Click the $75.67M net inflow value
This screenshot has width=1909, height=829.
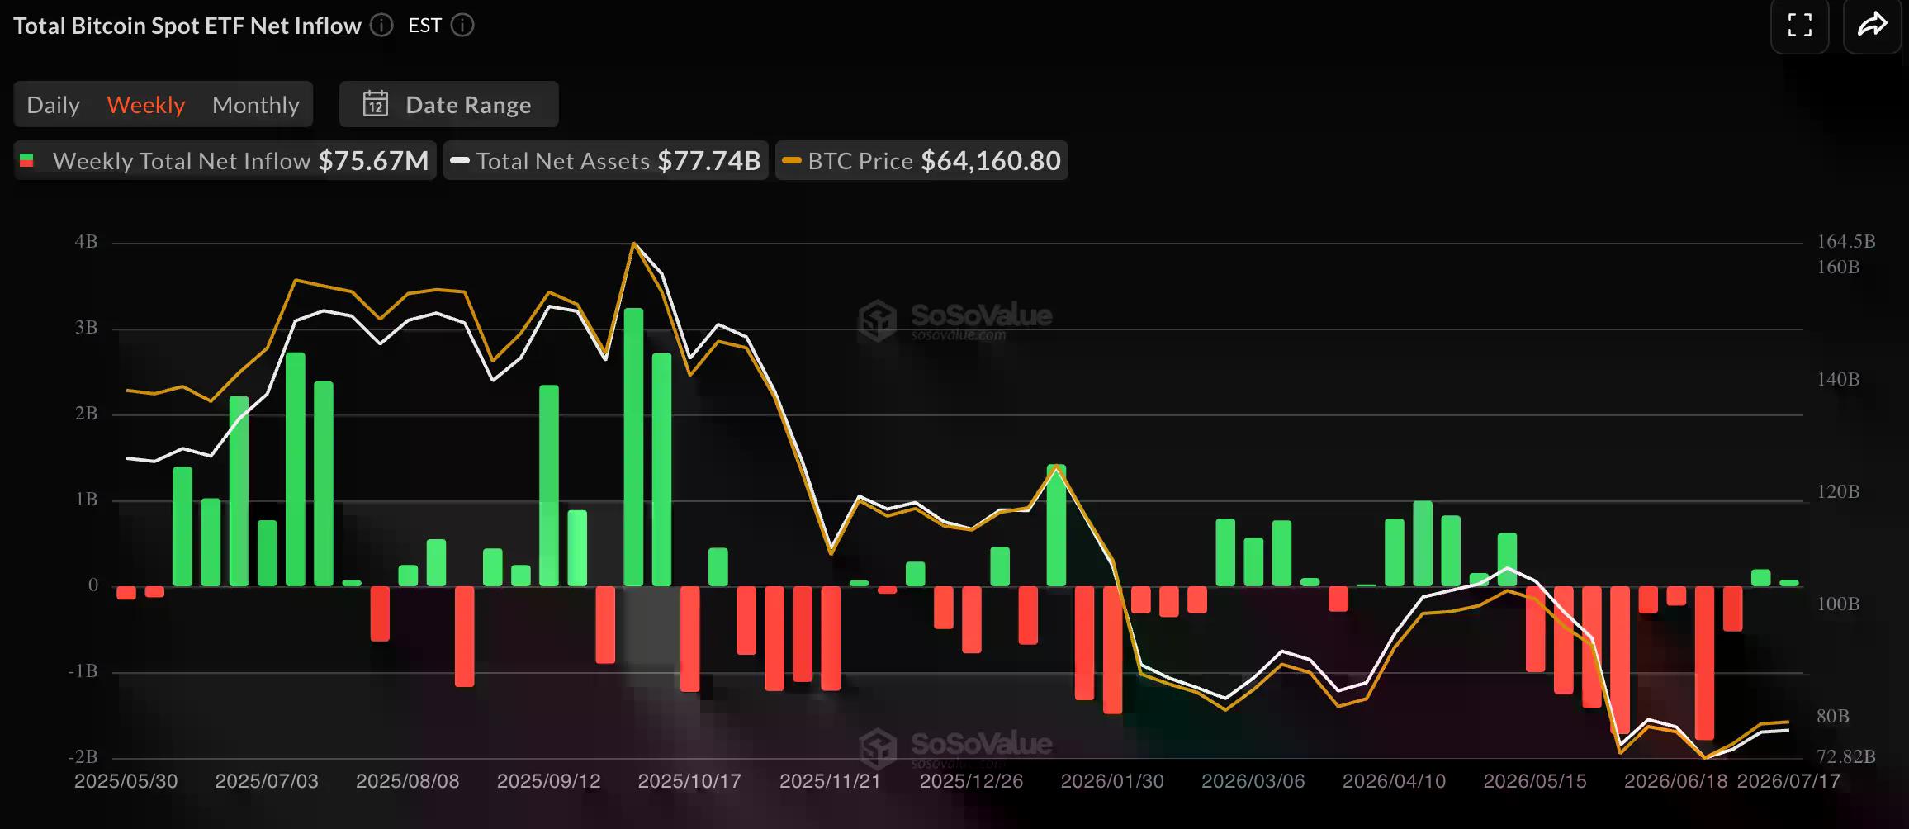(x=374, y=160)
